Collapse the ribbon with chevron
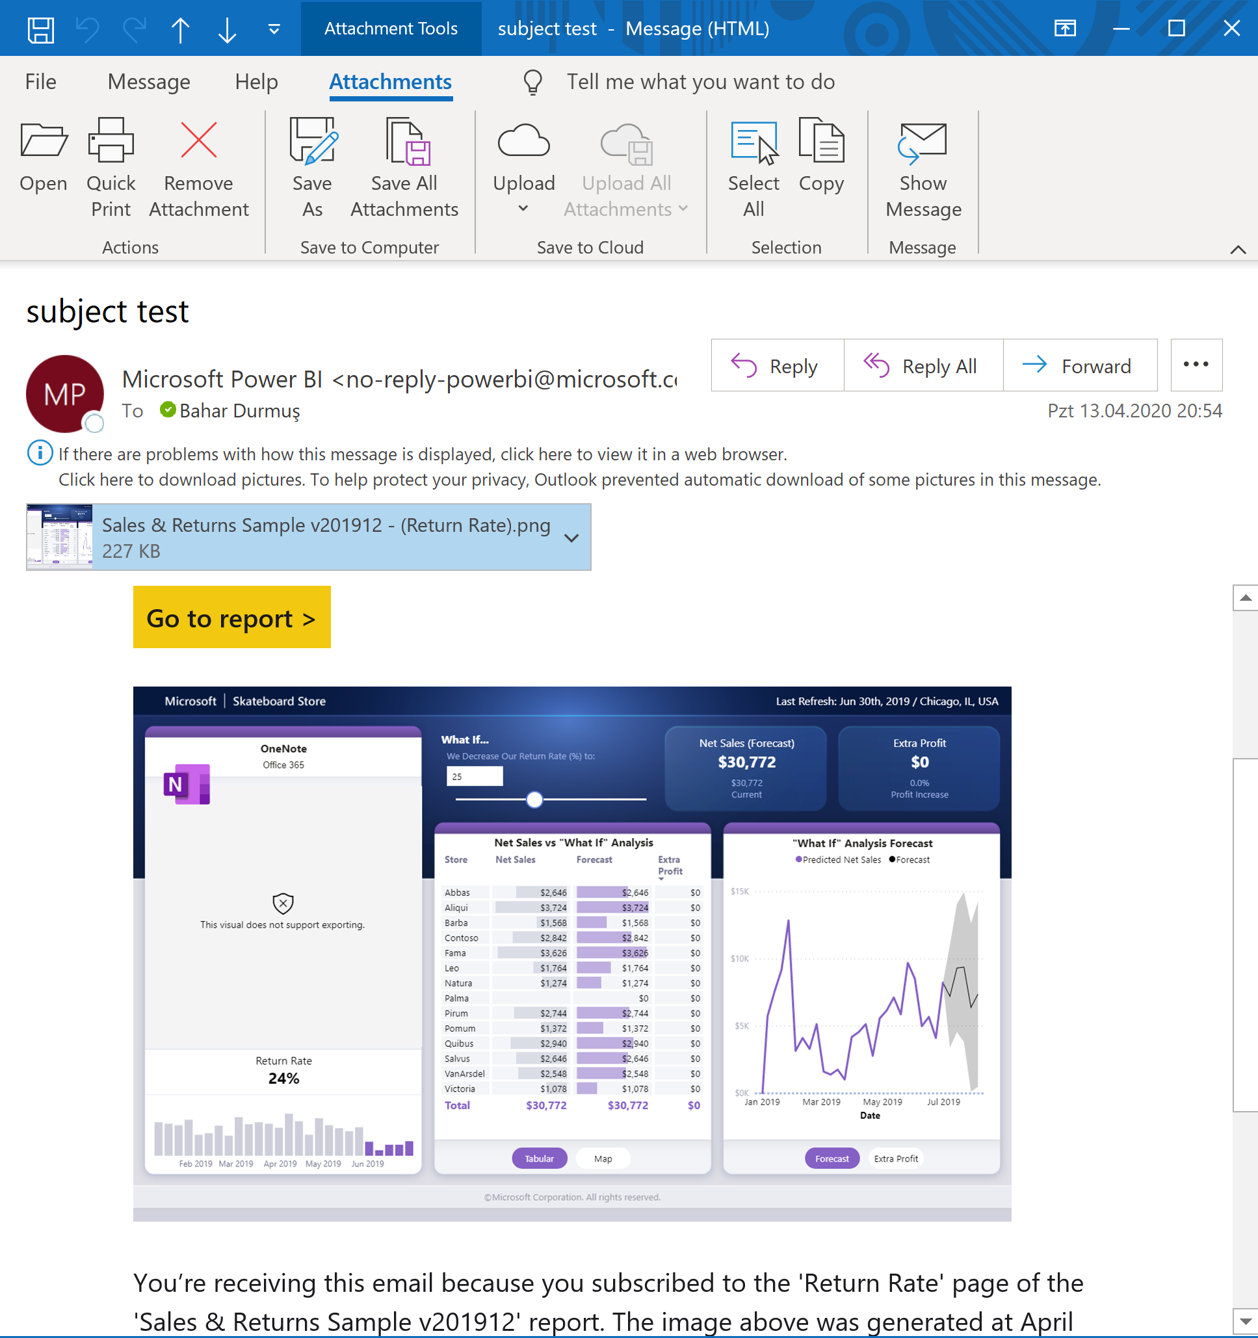 [1238, 250]
